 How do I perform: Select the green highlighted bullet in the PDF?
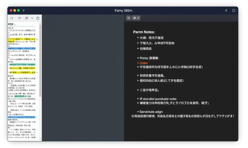point(22,65)
